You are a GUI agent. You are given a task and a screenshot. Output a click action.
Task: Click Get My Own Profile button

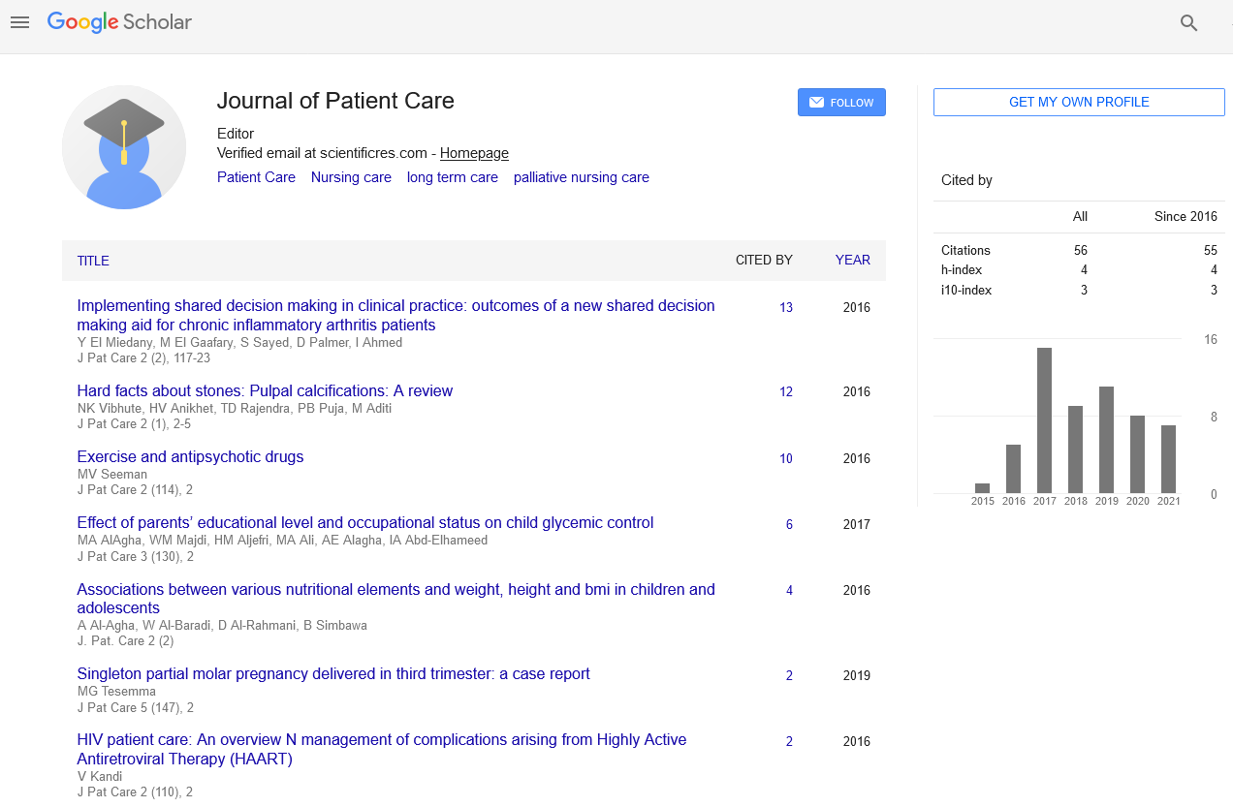pyautogui.click(x=1079, y=102)
